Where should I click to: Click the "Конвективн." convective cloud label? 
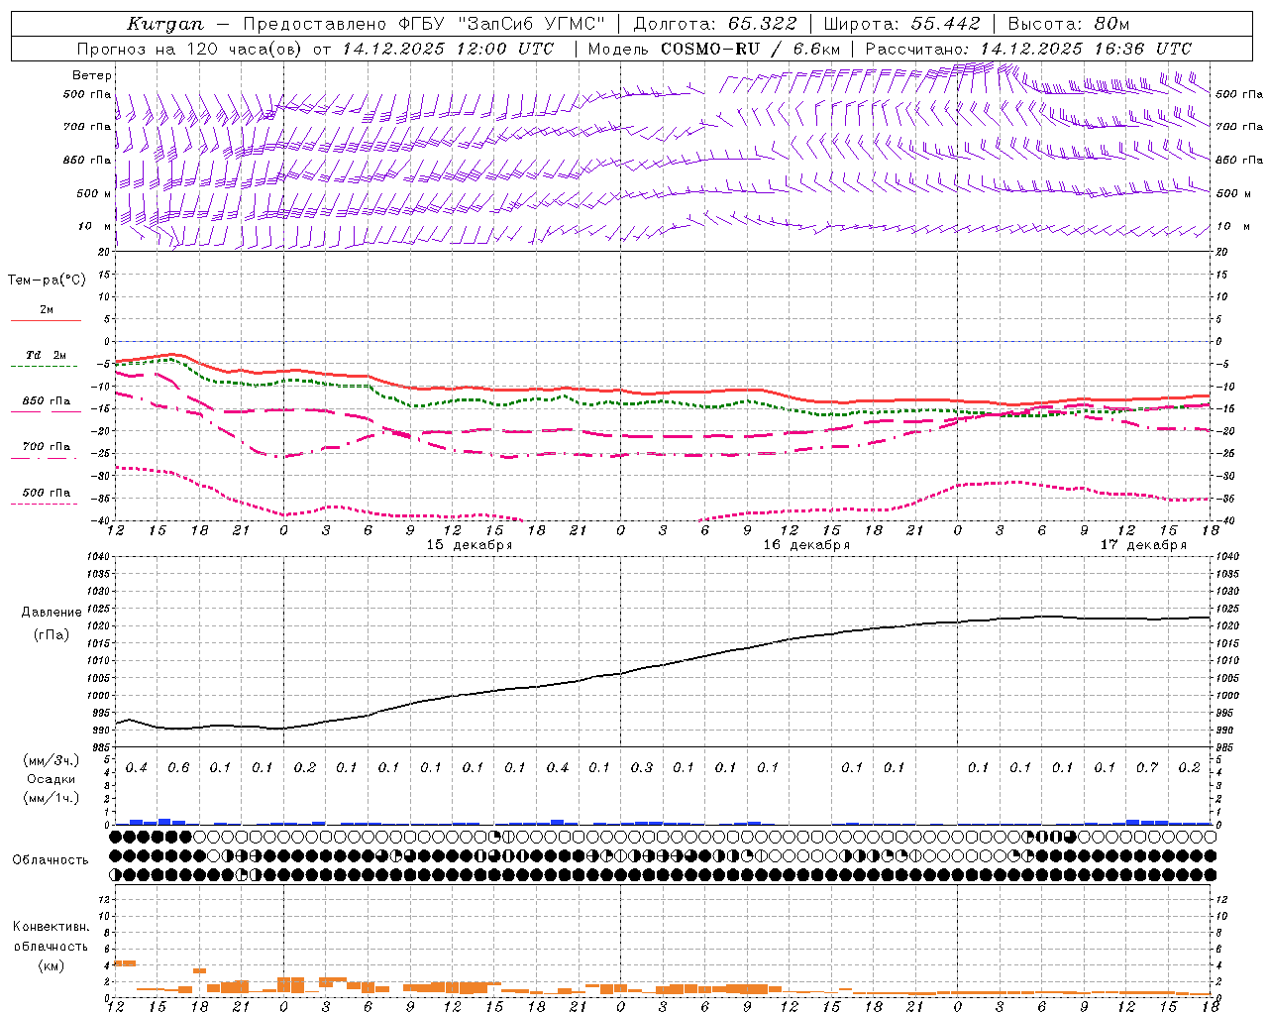coord(52,927)
